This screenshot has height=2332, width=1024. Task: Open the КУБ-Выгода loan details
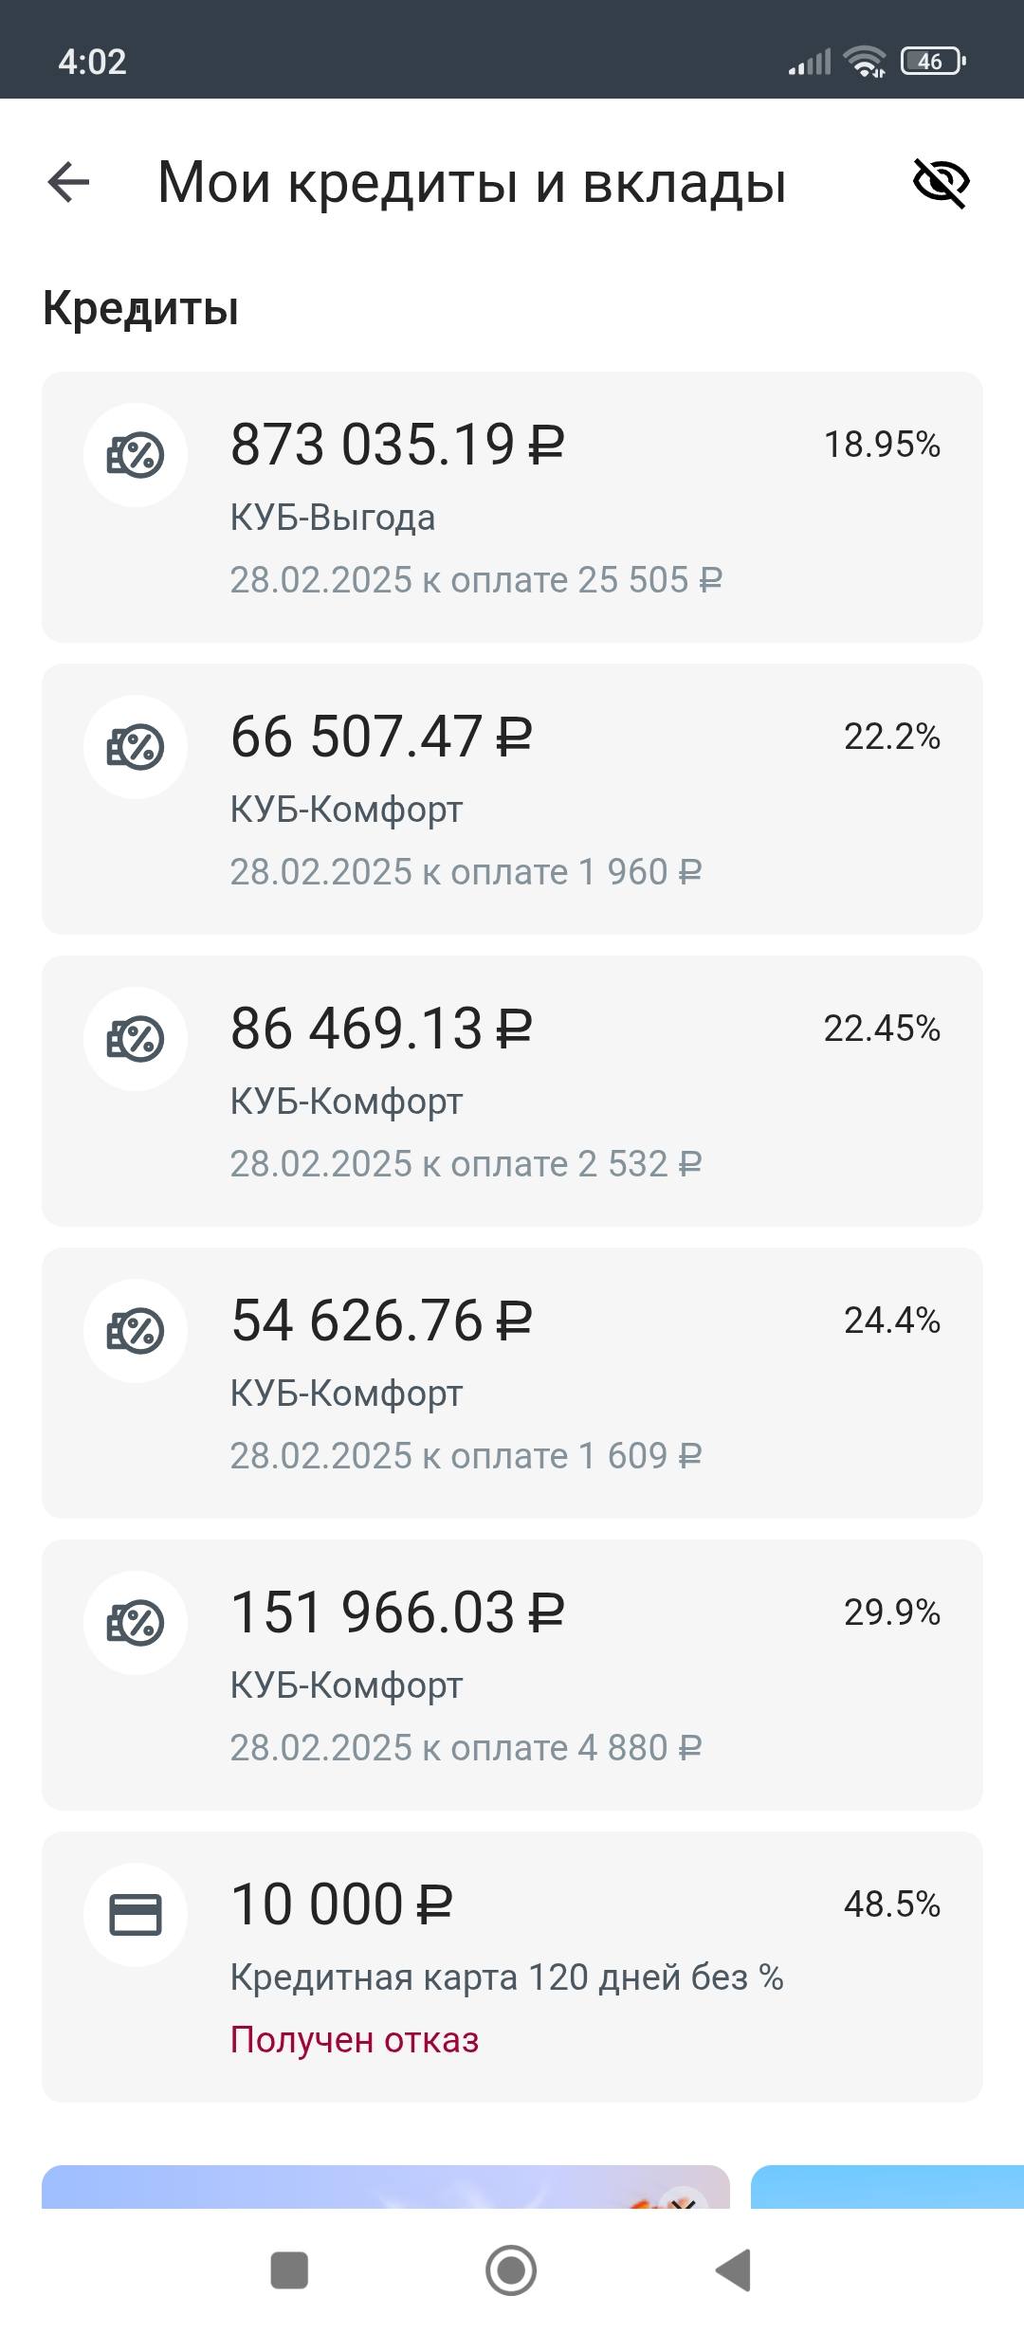coord(512,507)
